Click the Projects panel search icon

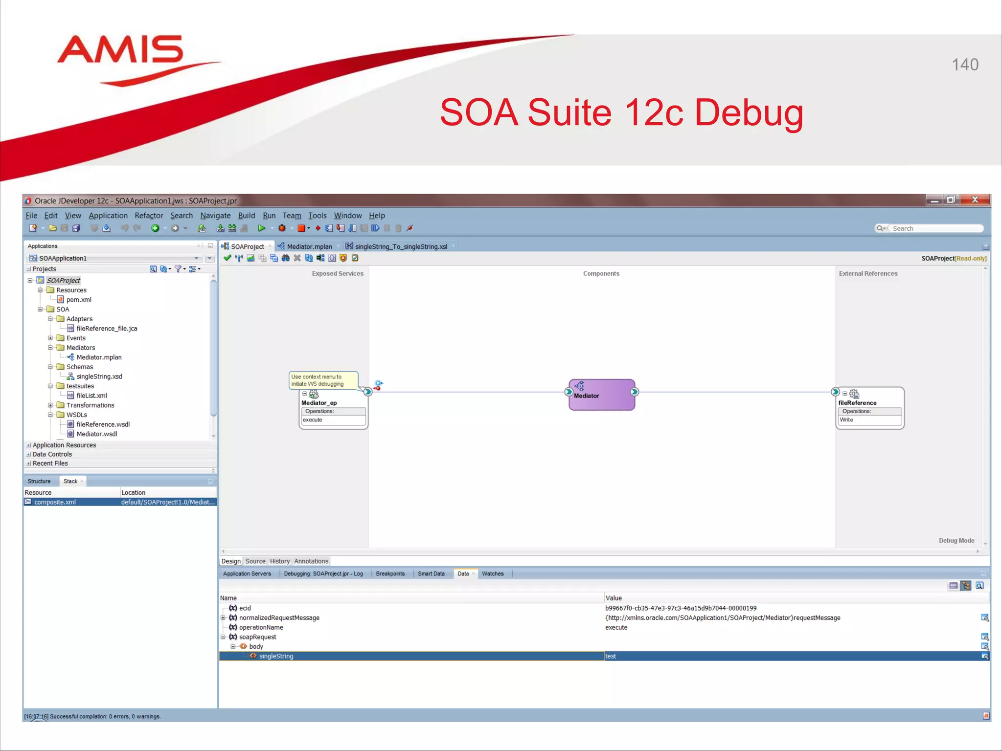click(x=153, y=269)
